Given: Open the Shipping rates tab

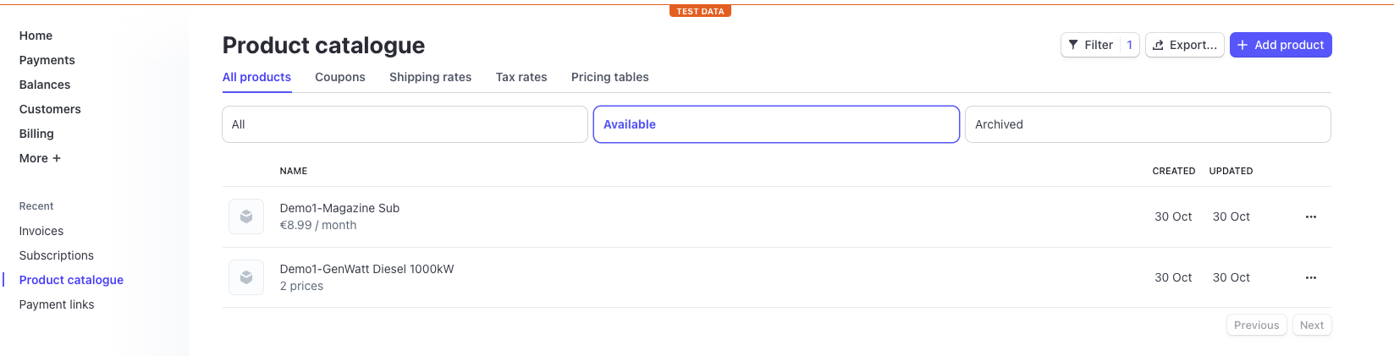Looking at the screenshot, I should (430, 77).
